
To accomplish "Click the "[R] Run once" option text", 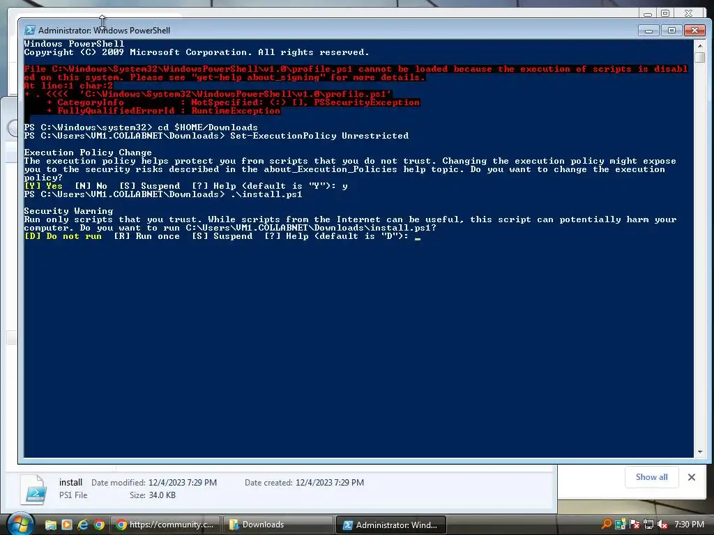I will [146, 236].
